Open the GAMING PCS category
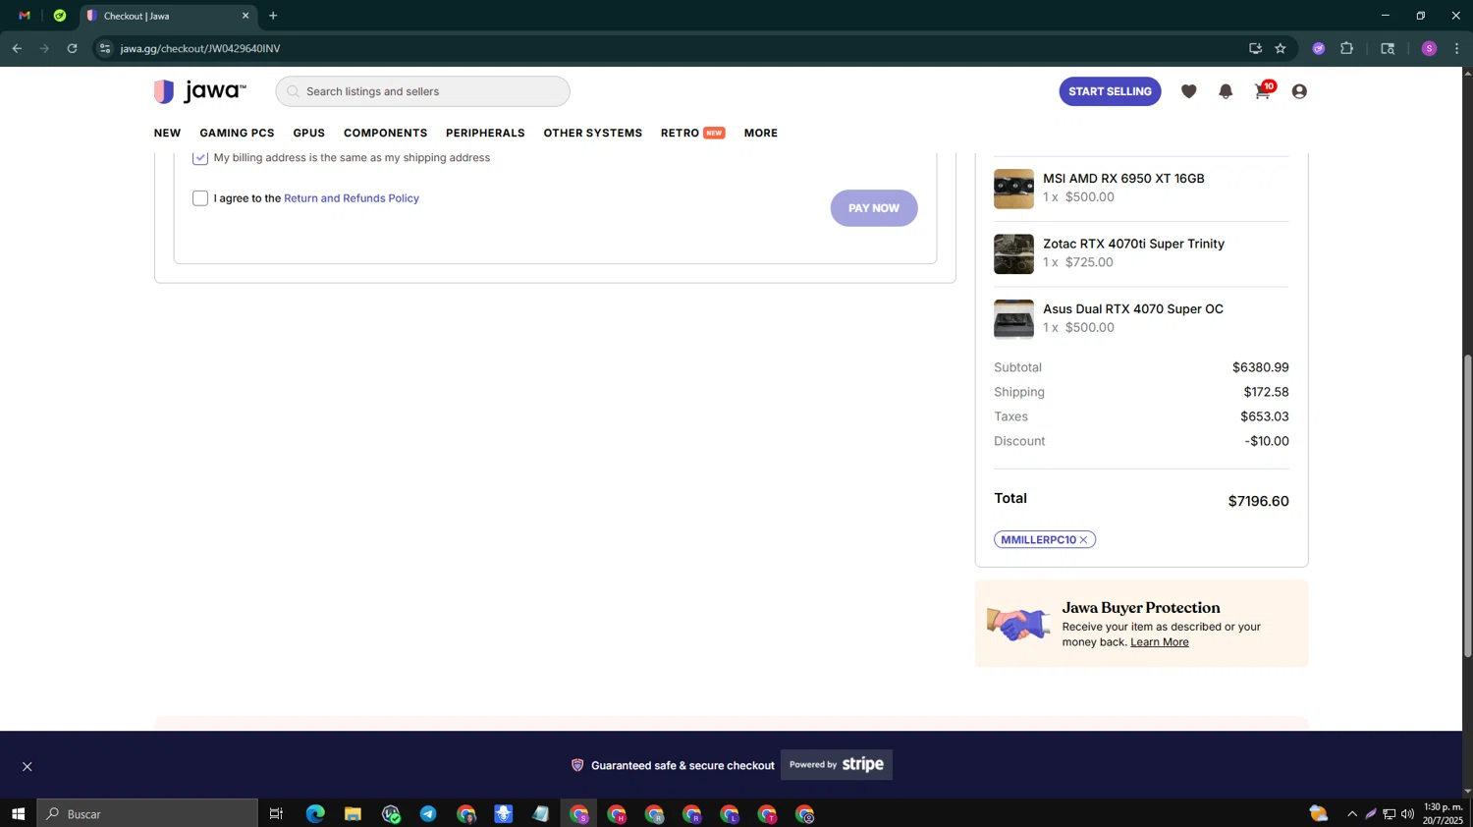1473x827 pixels. point(237,133)
